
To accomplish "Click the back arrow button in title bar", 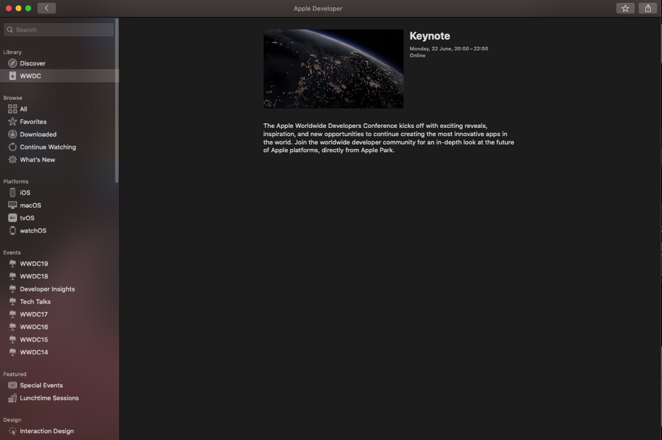I will (47, 8).
